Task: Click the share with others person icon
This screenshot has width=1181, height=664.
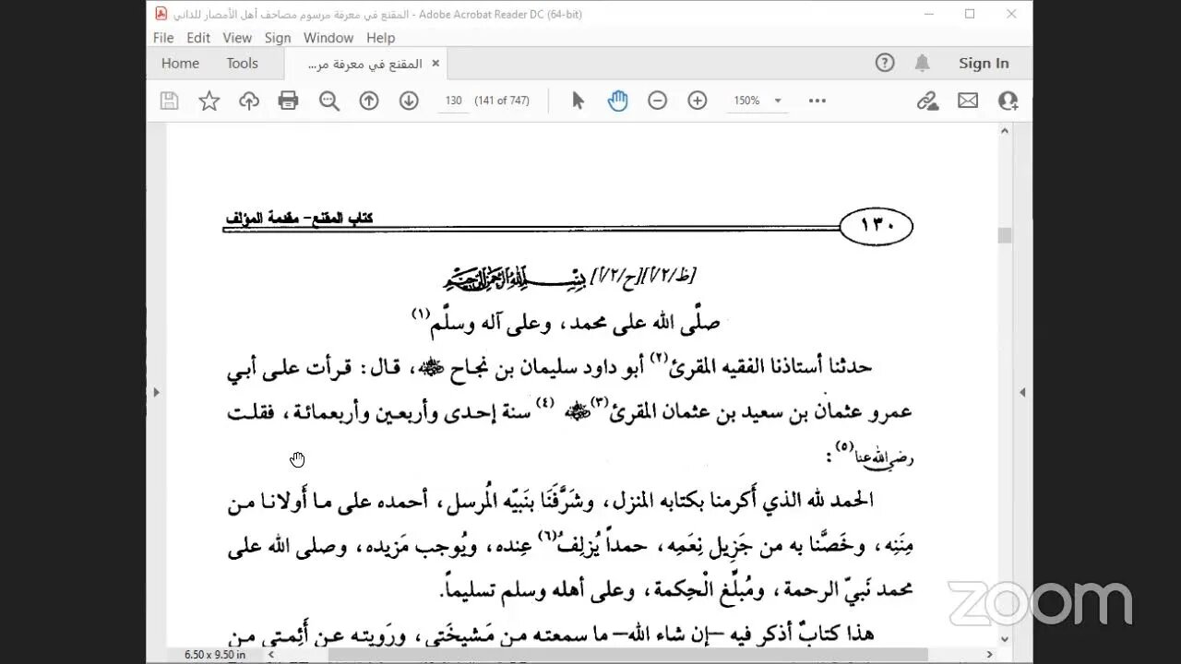Action: click(1008, 101)
